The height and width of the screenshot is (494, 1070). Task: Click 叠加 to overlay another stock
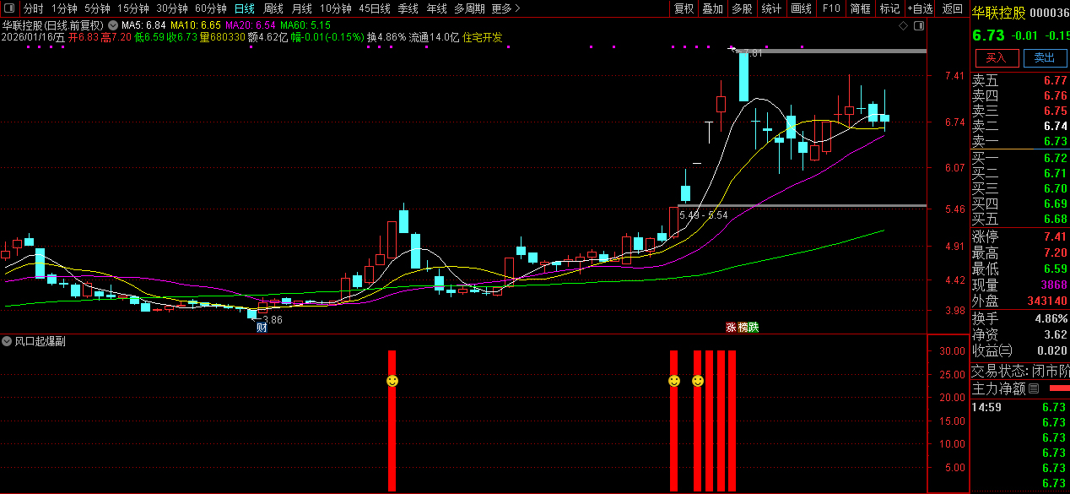point(713,8)
